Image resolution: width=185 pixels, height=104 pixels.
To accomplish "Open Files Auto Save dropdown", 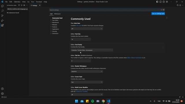I will point(87,29).
